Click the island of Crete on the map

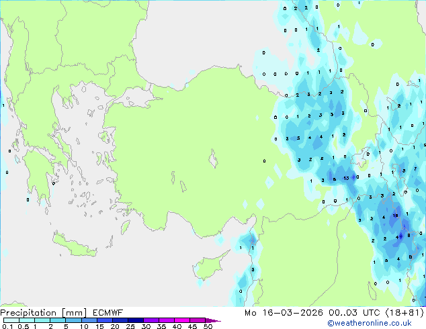(75, 245)
